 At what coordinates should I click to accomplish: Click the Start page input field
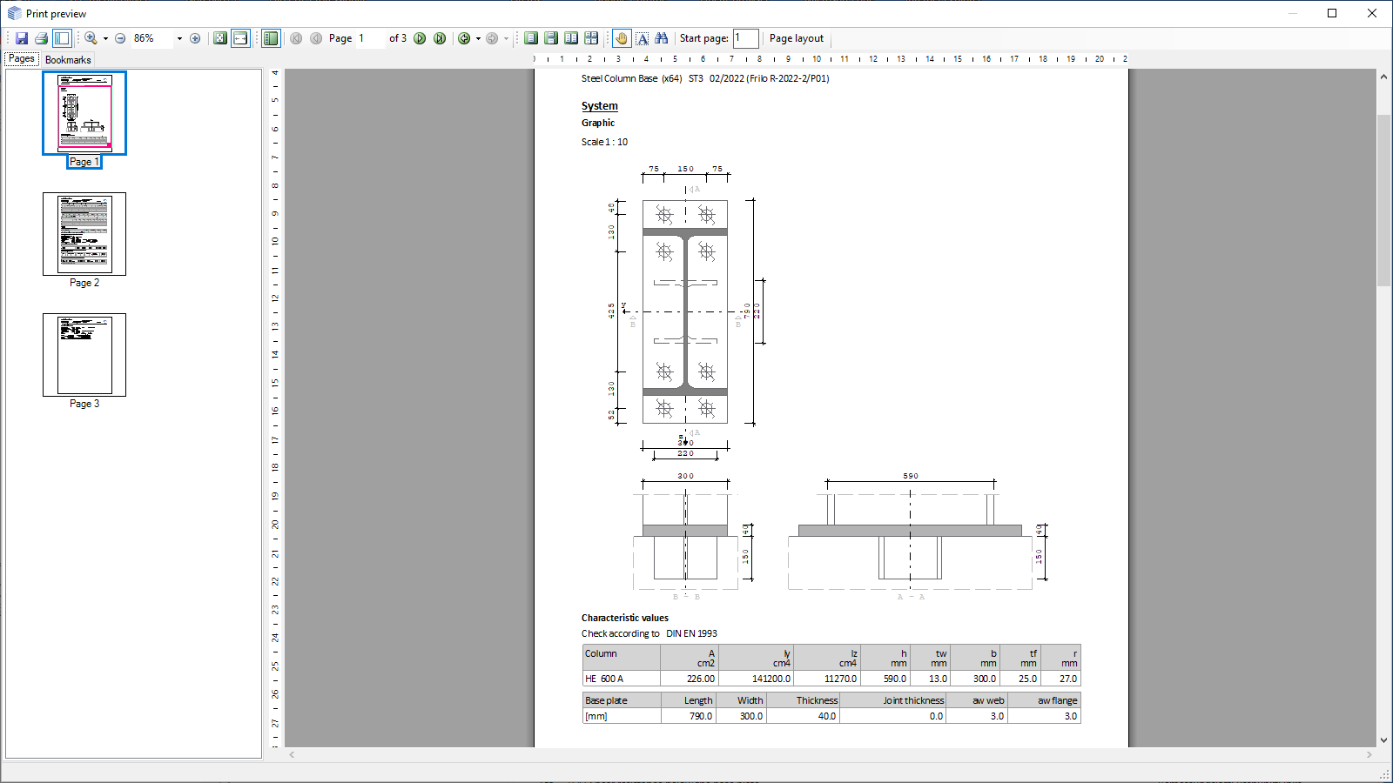click(745, 38)
